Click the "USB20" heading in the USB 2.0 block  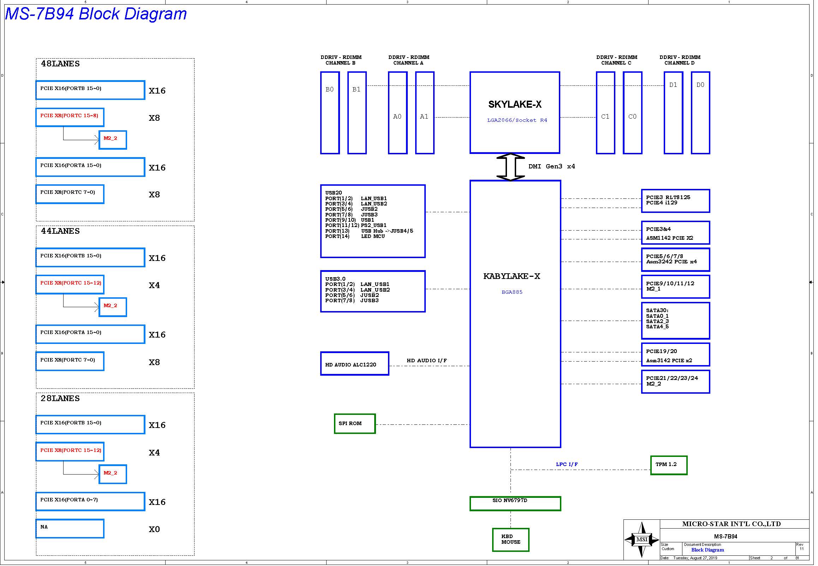(x=334, y=193)
